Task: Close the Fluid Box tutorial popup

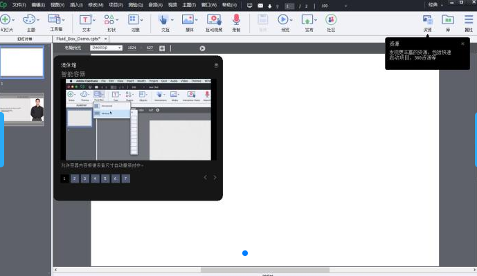Action: pos(216,65)
